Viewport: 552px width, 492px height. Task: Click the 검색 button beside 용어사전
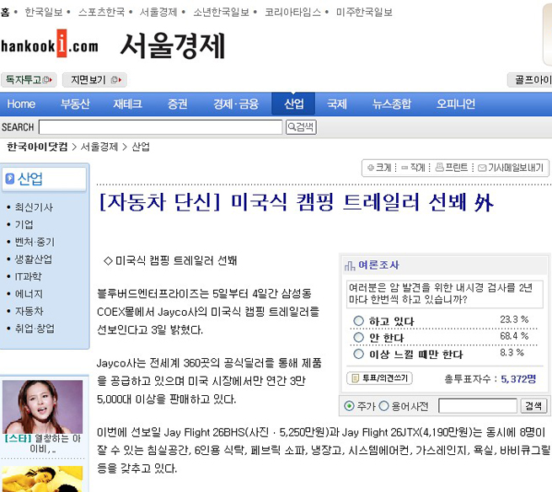tap(533, 406)
